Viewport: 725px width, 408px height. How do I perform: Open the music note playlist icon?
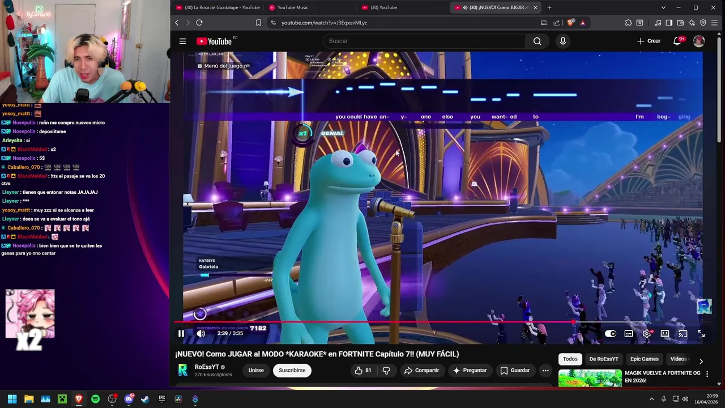[x=658, y=23]
